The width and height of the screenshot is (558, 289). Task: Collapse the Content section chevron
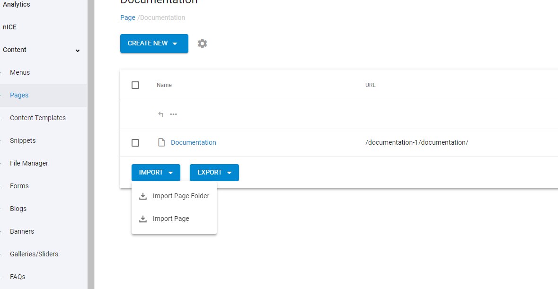coord(77,50)
